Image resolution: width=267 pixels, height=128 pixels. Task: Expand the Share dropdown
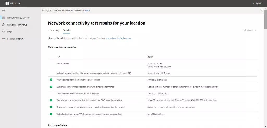point(250,31)
